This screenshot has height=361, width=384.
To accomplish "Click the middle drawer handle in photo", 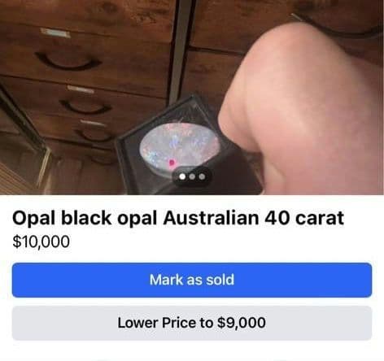I will click(x=85, y=107).
